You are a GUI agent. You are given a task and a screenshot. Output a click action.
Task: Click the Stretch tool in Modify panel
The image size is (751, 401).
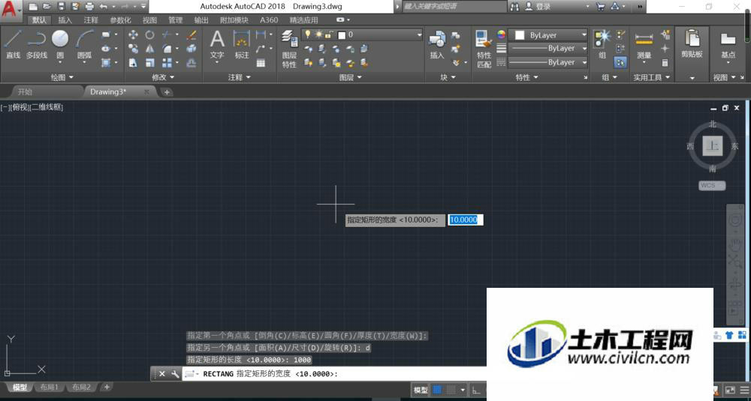tap(133, 63)
